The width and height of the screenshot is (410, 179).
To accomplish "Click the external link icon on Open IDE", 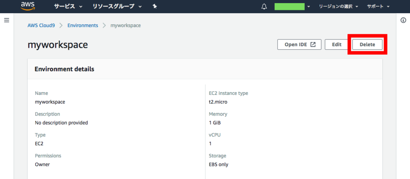I will click(313, 45).
